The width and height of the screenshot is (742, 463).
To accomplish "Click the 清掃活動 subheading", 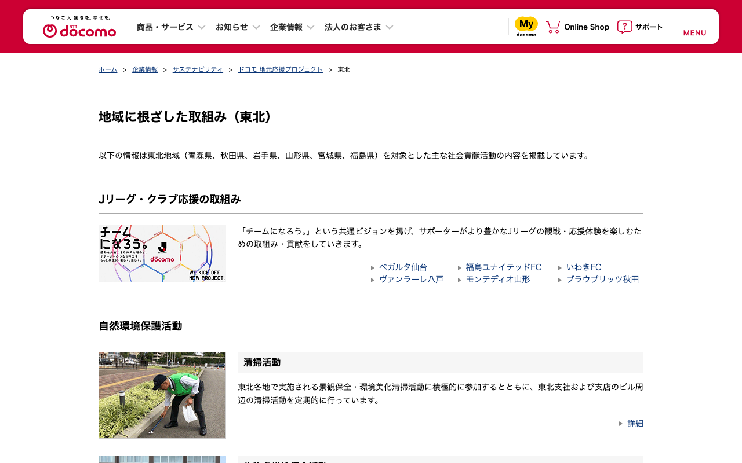I will 262,362.
